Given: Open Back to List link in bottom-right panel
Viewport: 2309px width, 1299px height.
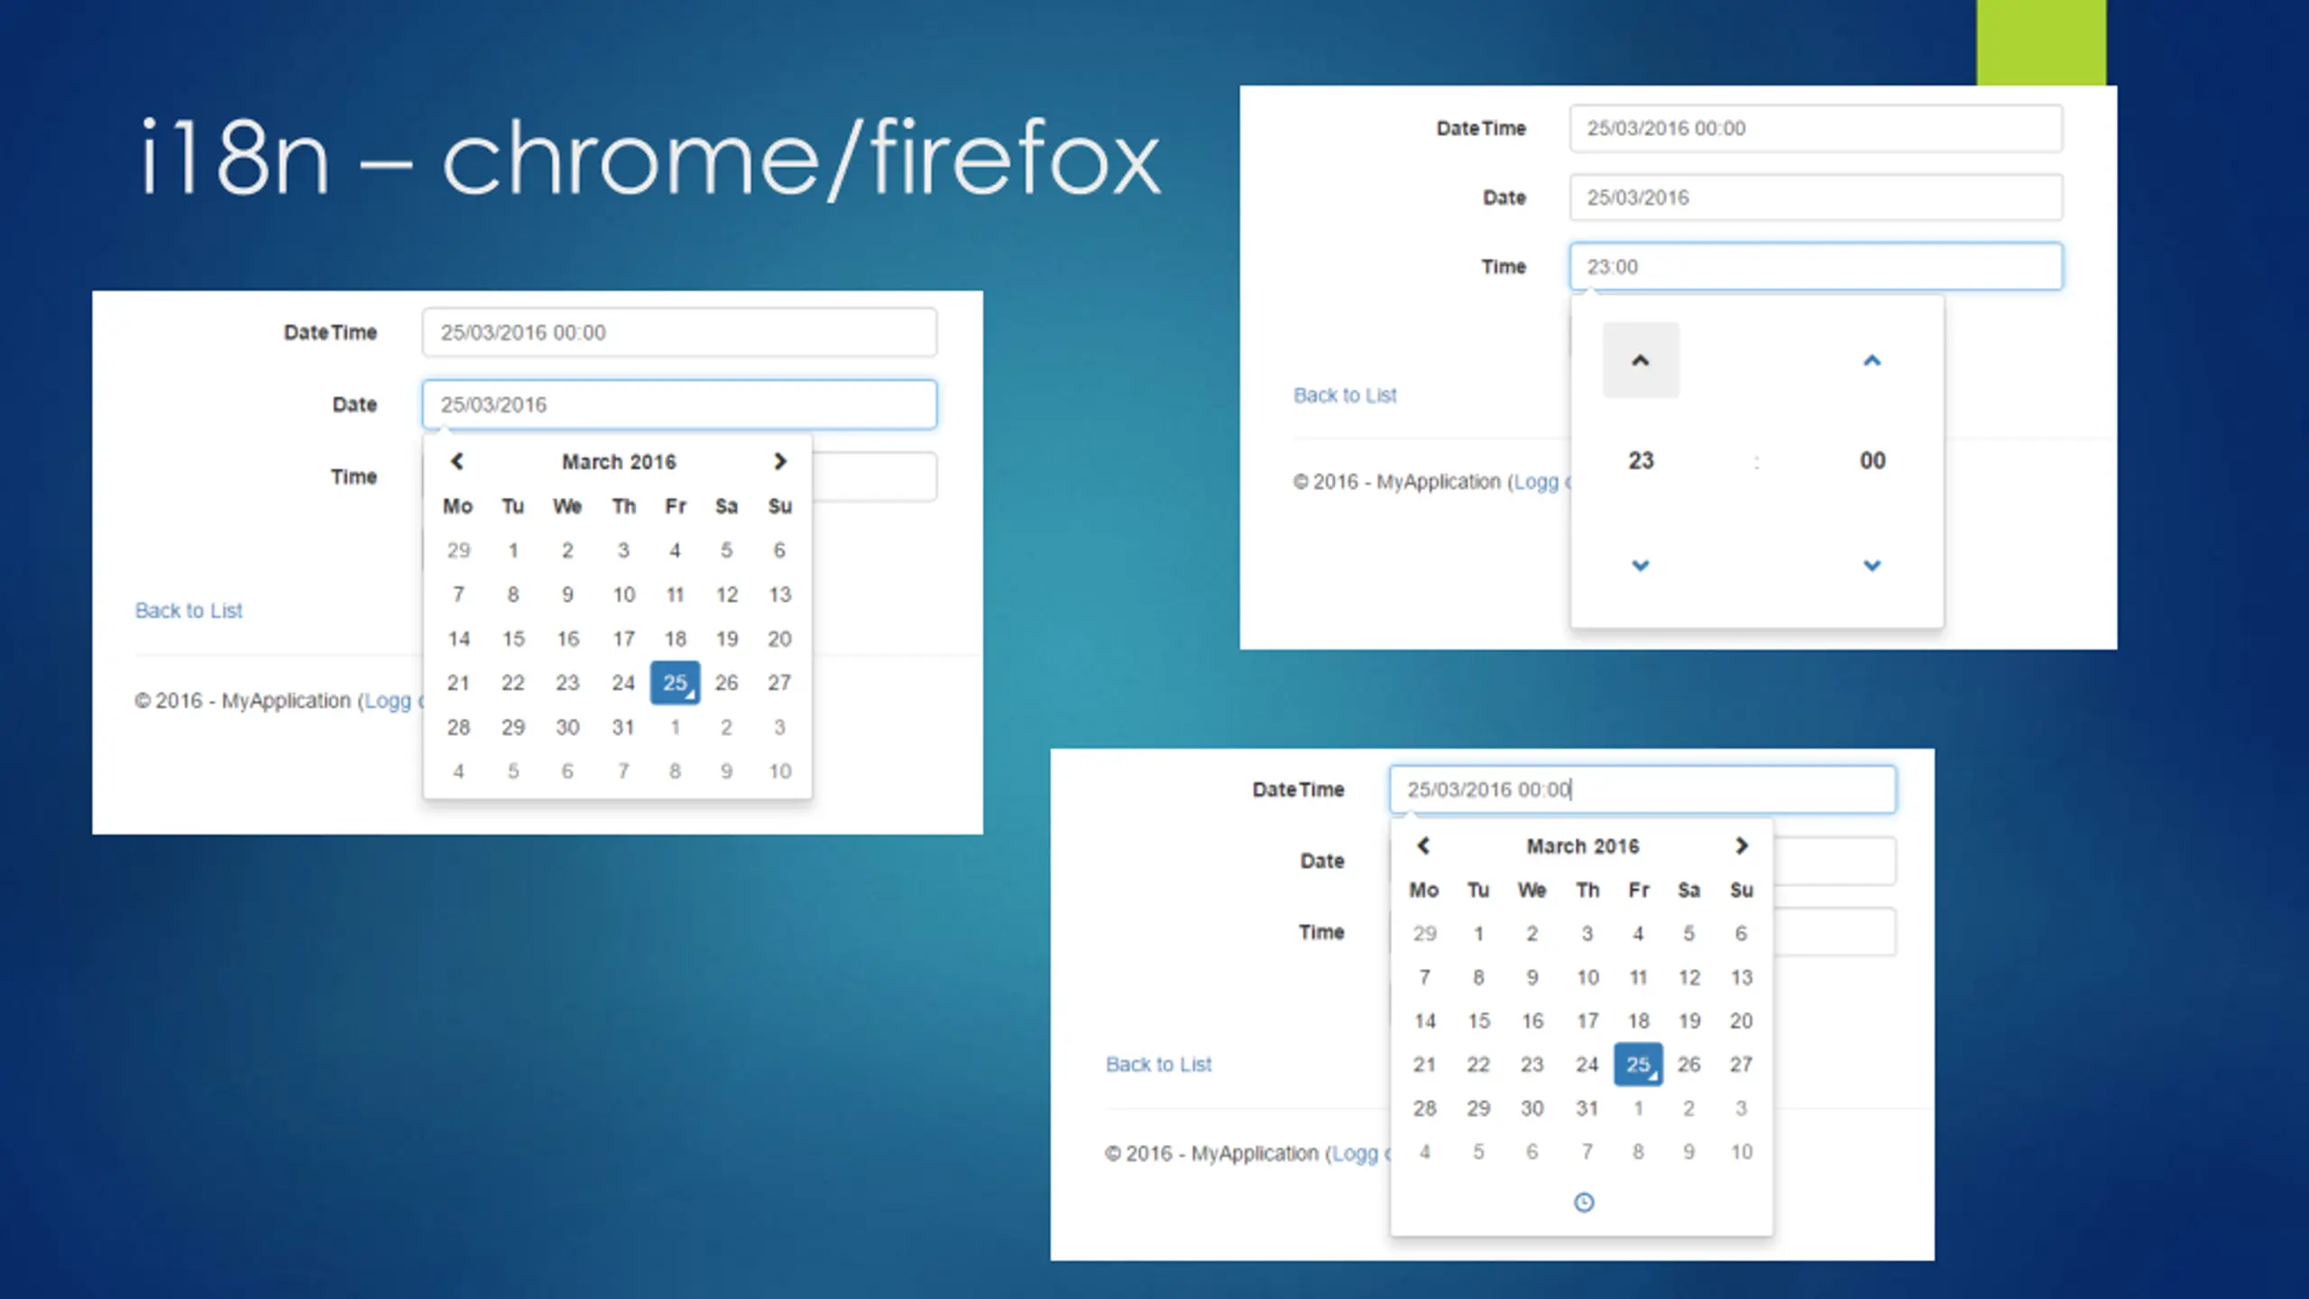Looking at the screenshot, I should point(1158,1064).
